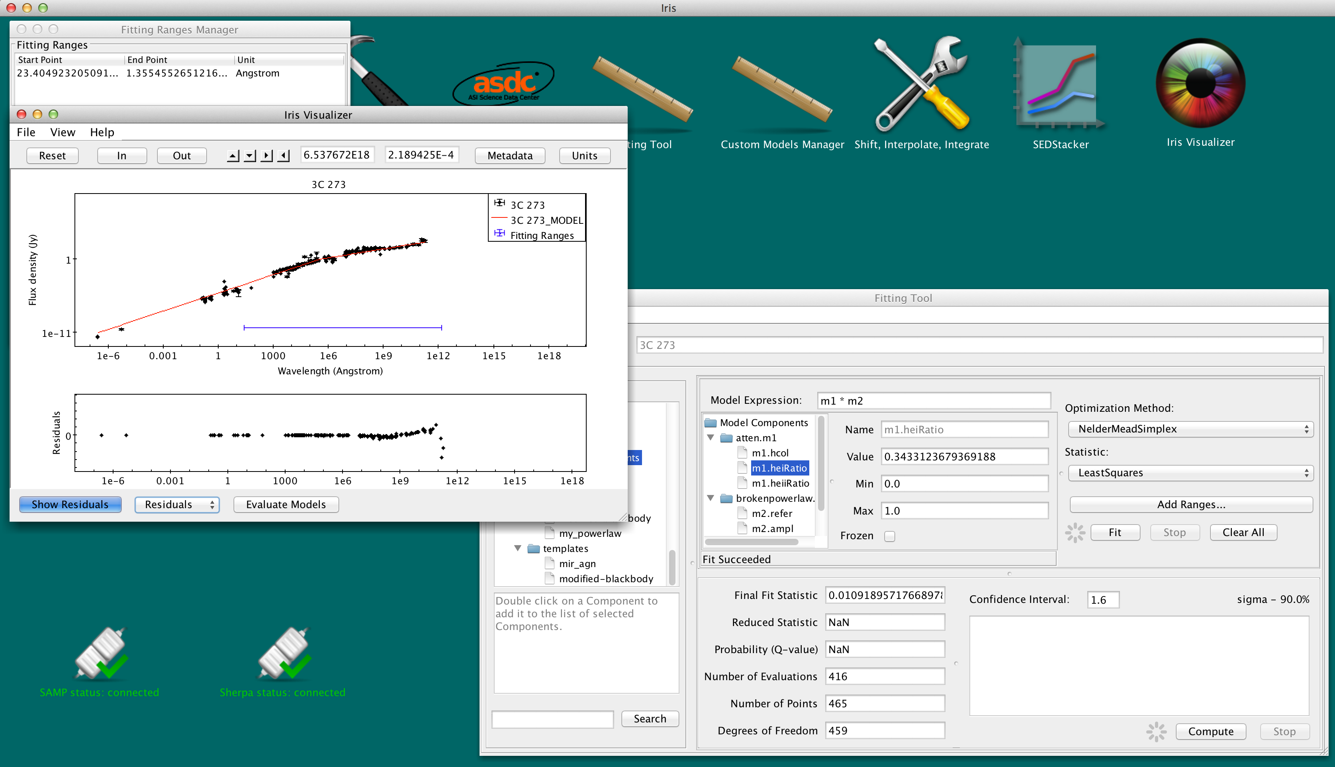Zoom In on the plot
Viewport: 1335px width, 767px height.
click(122, 155)
